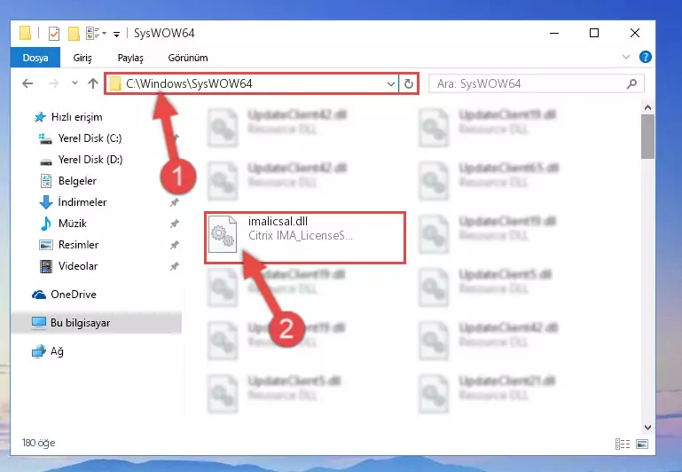Click the search magnifier icon
Image resolution: width=682 pixels, height=472 pixels.
coord(631,83)
